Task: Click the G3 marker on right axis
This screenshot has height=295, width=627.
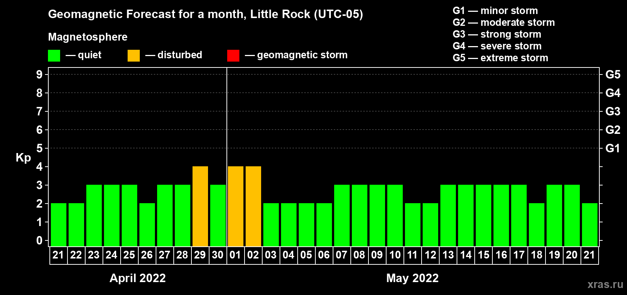Action: pos(613,111)
